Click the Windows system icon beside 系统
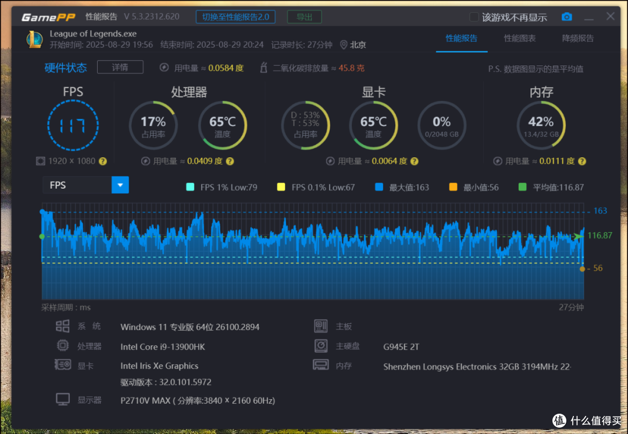The image size is (628, 434). (x=62, y=326)
